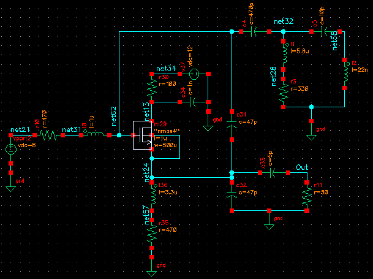Select ground symbol below vport2 source
Screen dimensions: 373x279
point(10,189)
